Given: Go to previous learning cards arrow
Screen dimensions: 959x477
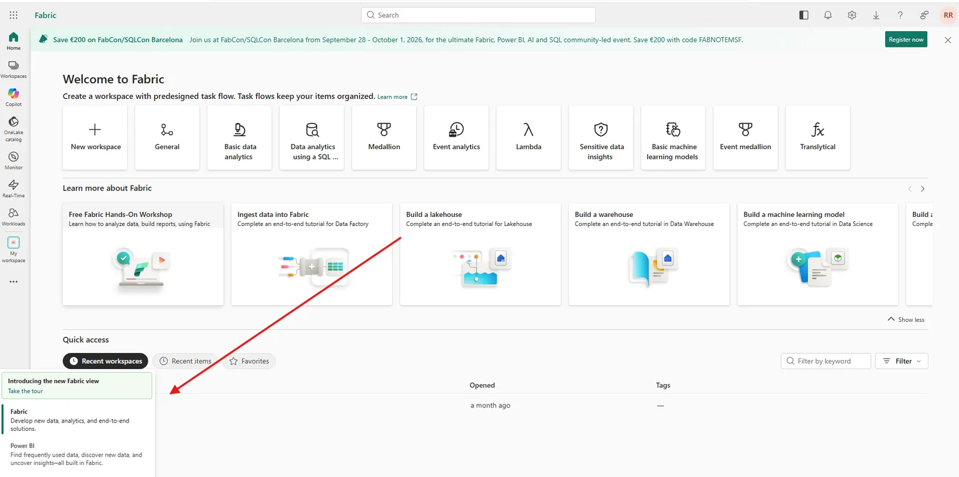Looking at the screenshot, I should (x=910, y=189).
